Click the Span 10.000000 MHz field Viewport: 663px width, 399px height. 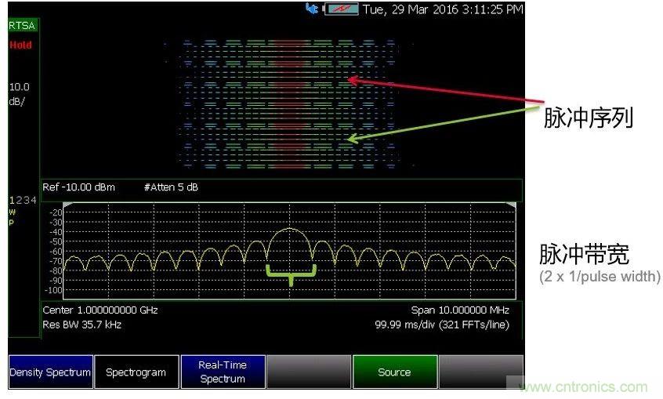(460, 310)
